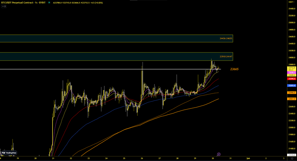Viewport: 297px width, 161px height.
Task: Click the purple lightning event marker on timeline
Action: 219,154
